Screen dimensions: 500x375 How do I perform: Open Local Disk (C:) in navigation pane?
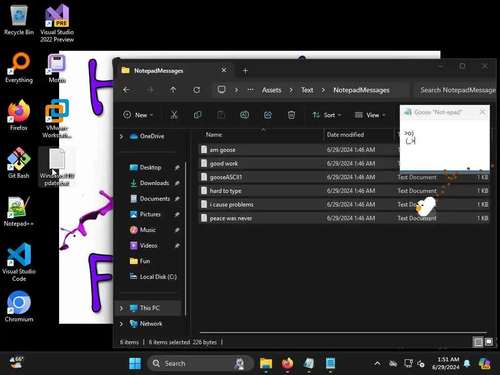coord(158,277)
